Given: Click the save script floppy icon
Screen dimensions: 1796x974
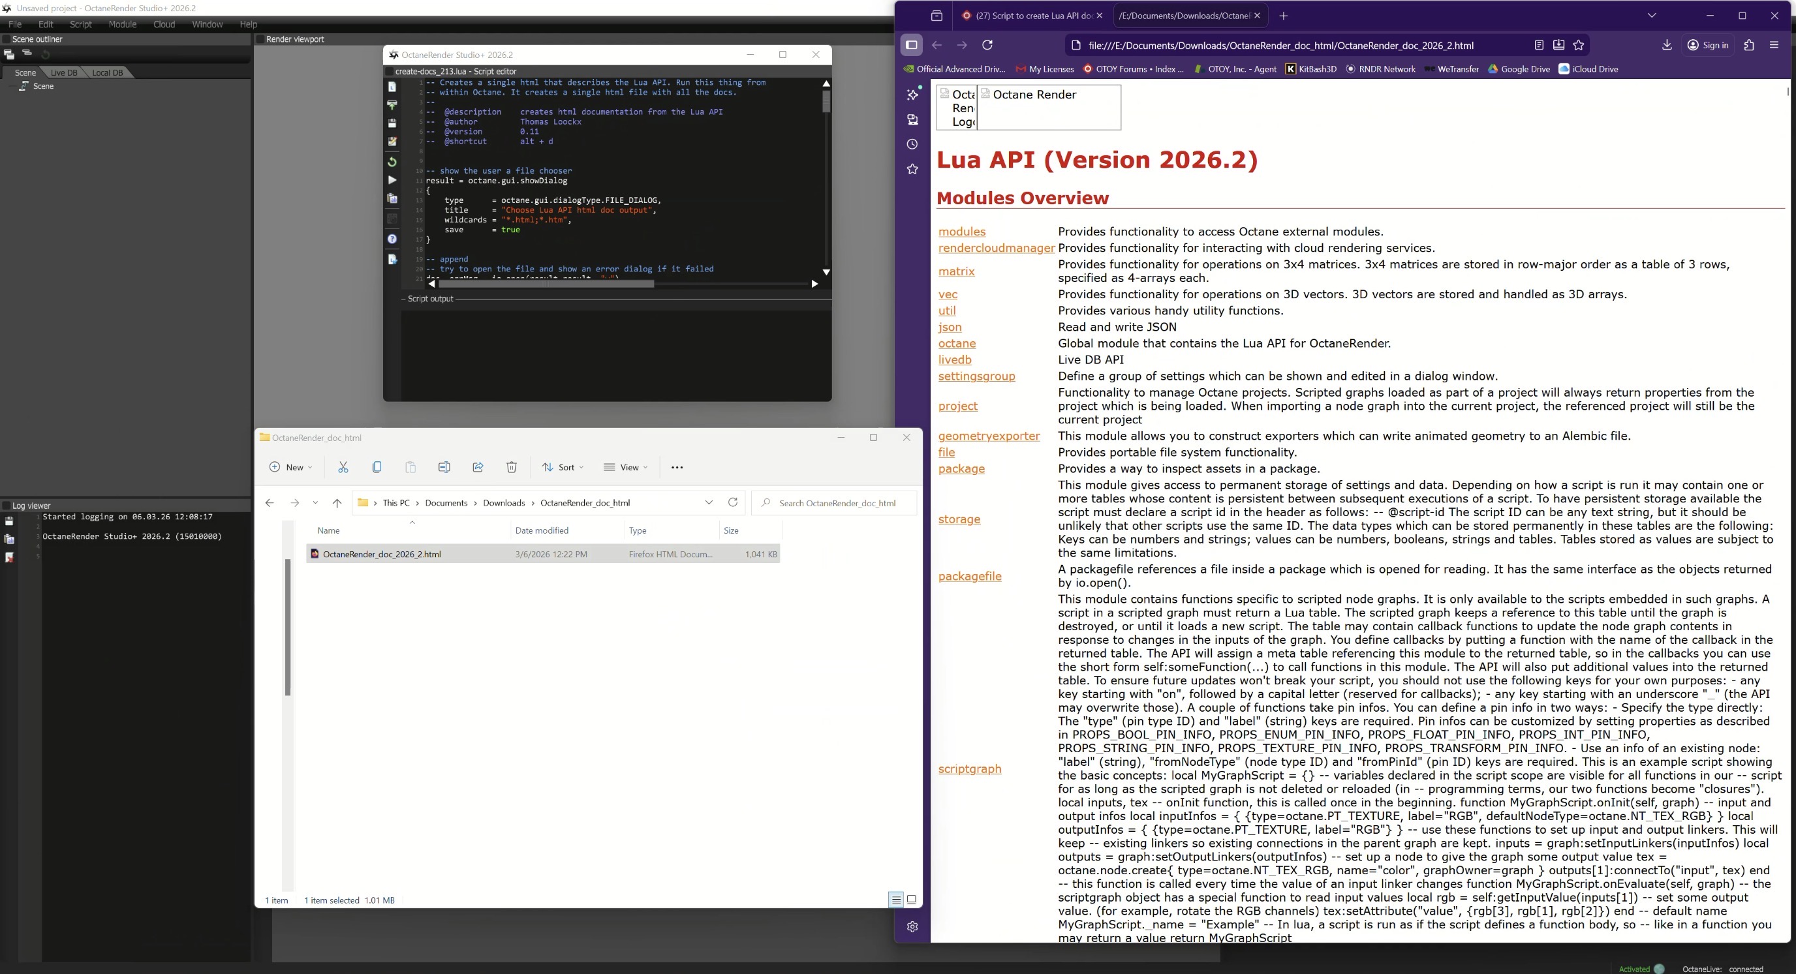Looking at the screenshot, I should [392, 123].
